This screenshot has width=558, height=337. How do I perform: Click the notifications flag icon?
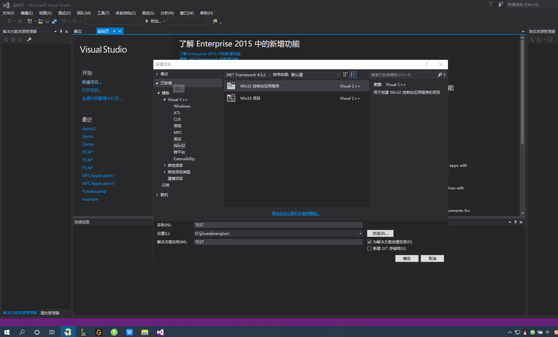(491, 4)
